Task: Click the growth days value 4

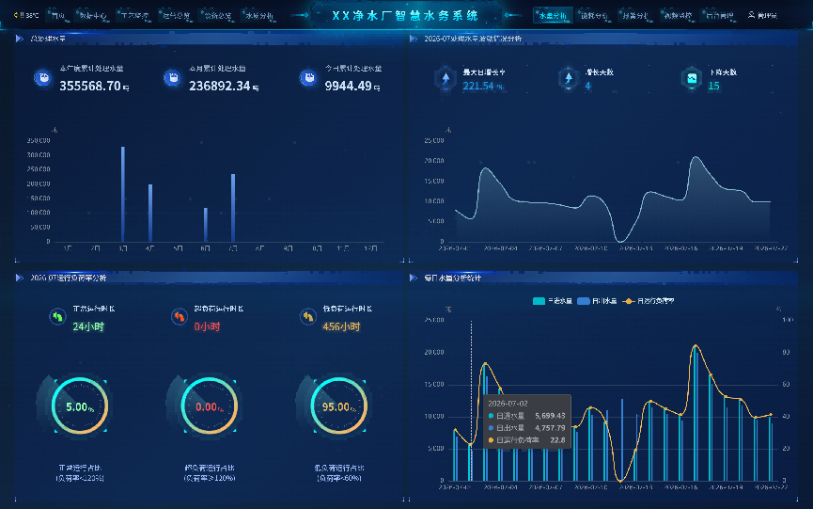Action: [x=588, y=87]
